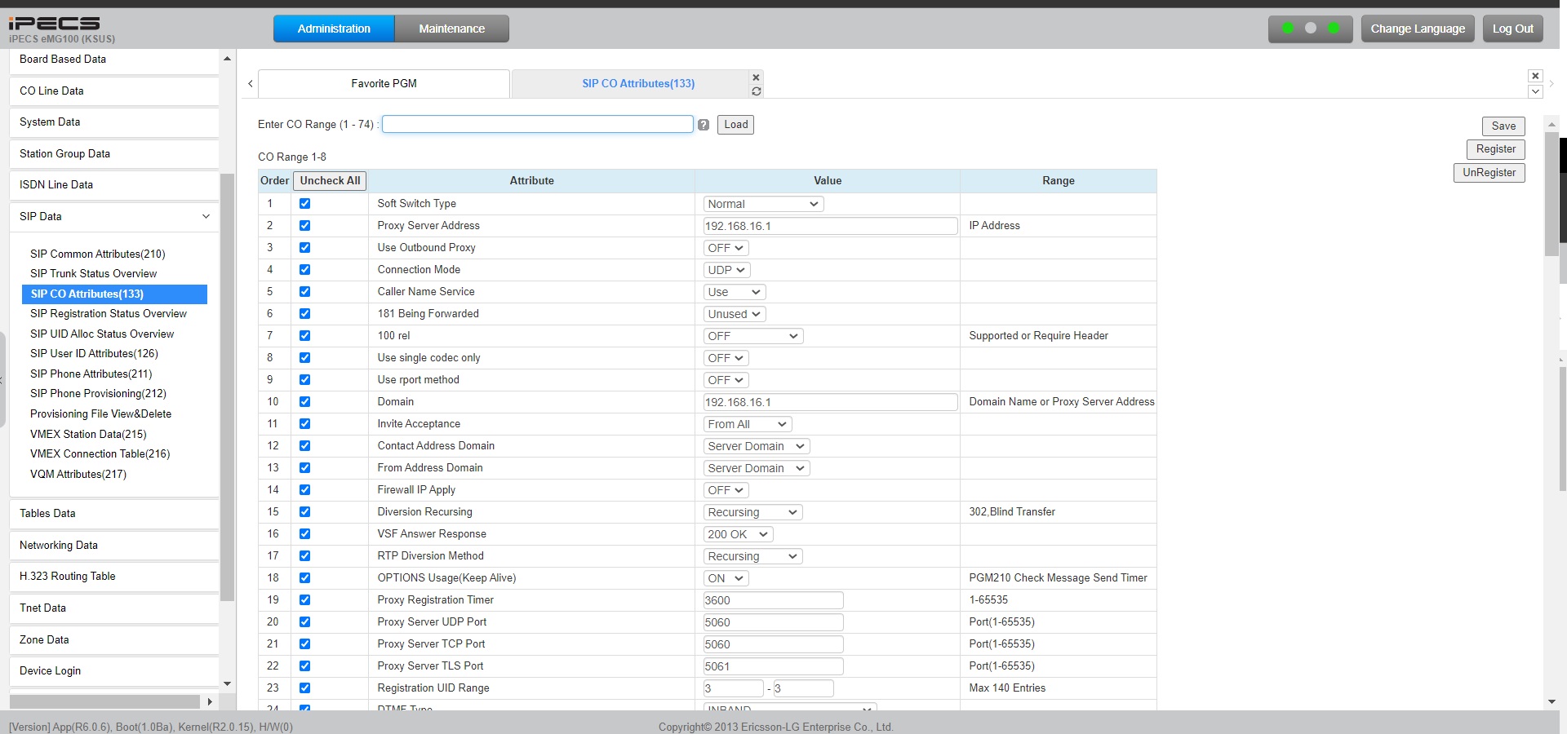Click the Proxy Registration Timer input field
The width and height of the screenshot is (1567, 734).
(773, 600)
